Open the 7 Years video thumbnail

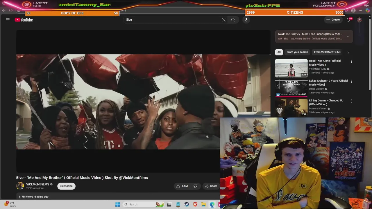point(291,88)
